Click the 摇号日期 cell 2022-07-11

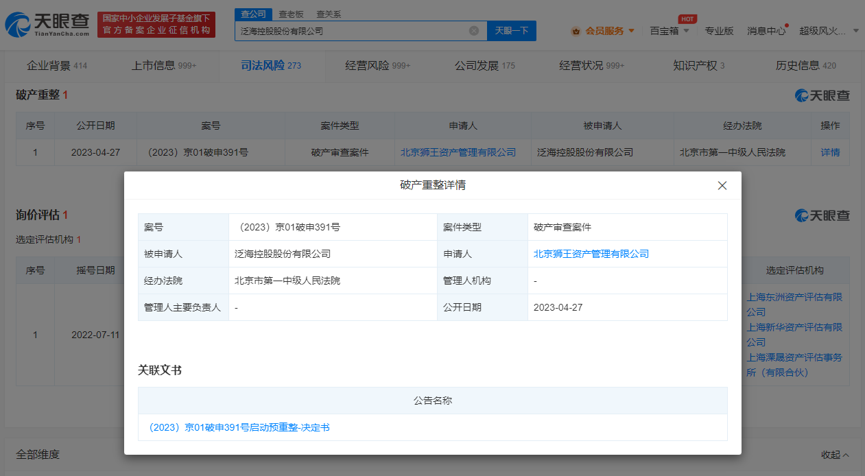95,335
